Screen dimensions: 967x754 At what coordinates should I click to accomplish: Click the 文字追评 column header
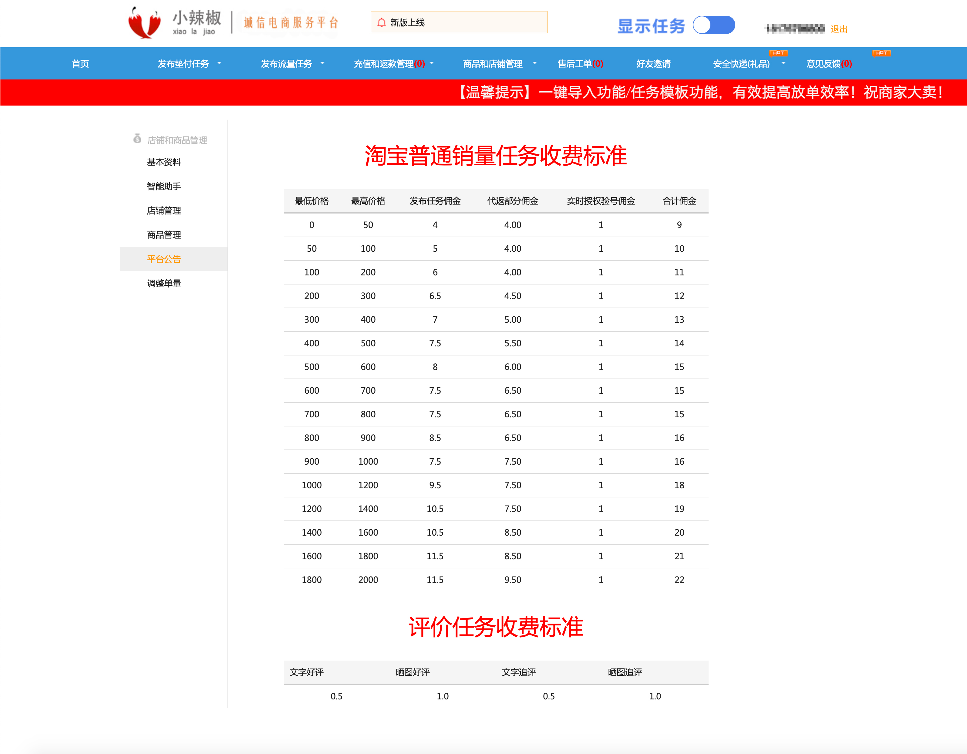[x=519, y=672]
